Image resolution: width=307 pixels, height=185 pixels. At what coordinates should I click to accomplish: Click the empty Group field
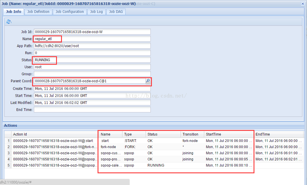(92, 74)
